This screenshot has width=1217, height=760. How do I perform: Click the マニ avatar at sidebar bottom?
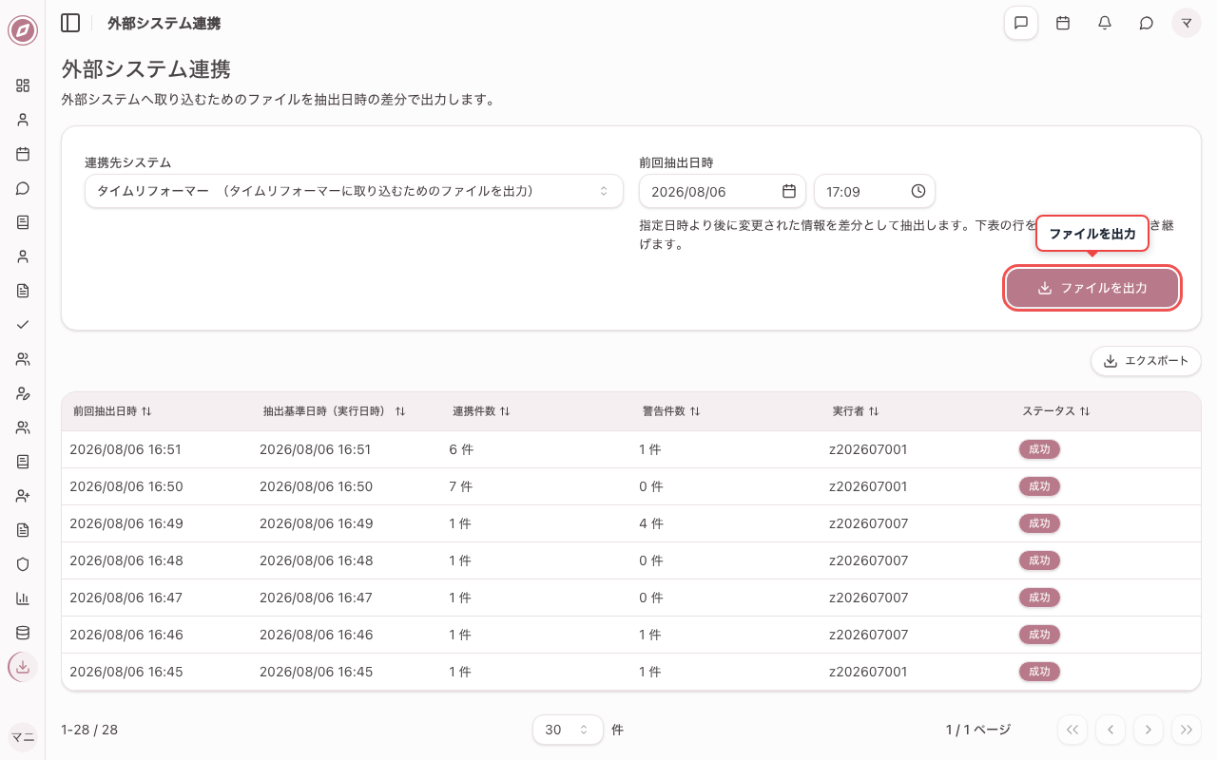pos(23,737)
